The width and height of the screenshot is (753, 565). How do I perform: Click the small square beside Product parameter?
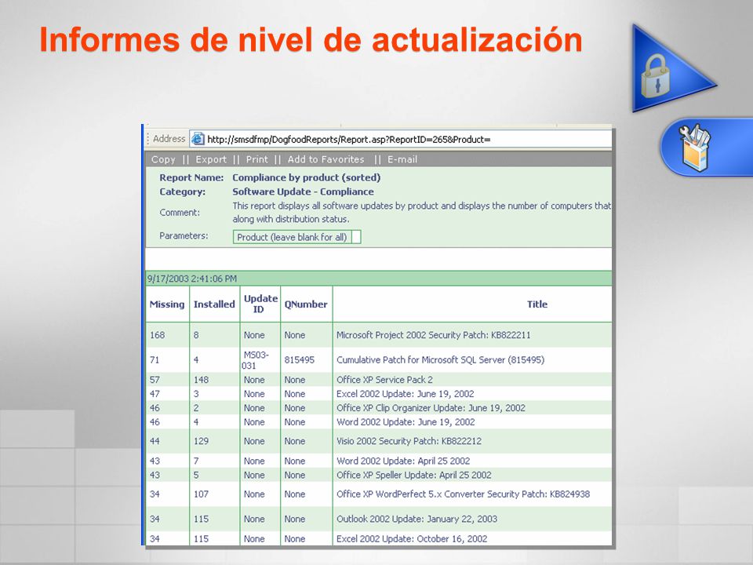(x=356, y=237)
